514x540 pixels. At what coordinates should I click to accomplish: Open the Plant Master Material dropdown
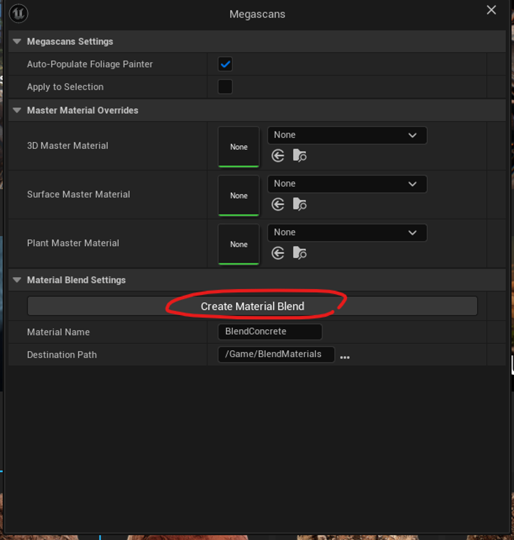point(347,233)
